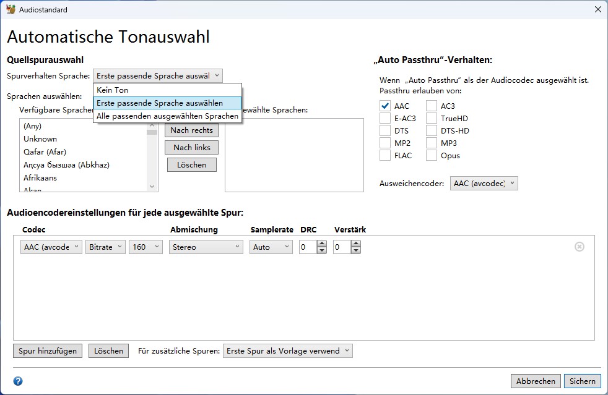Image resolution: width=608 pixels, height=395 pixels.
Task: Open the Codec AAC (avcodec) dropdown
Action: pyautogui.click(x=51, y=247)
